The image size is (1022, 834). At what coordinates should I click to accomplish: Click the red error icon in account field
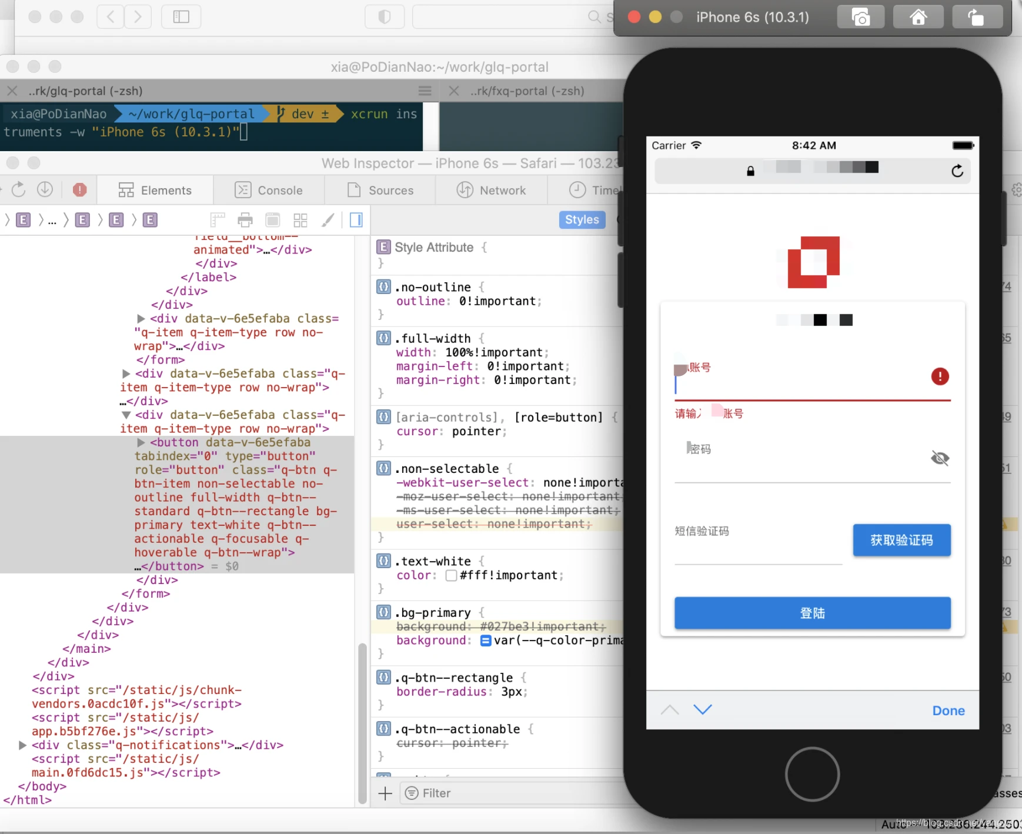point(940,376)
